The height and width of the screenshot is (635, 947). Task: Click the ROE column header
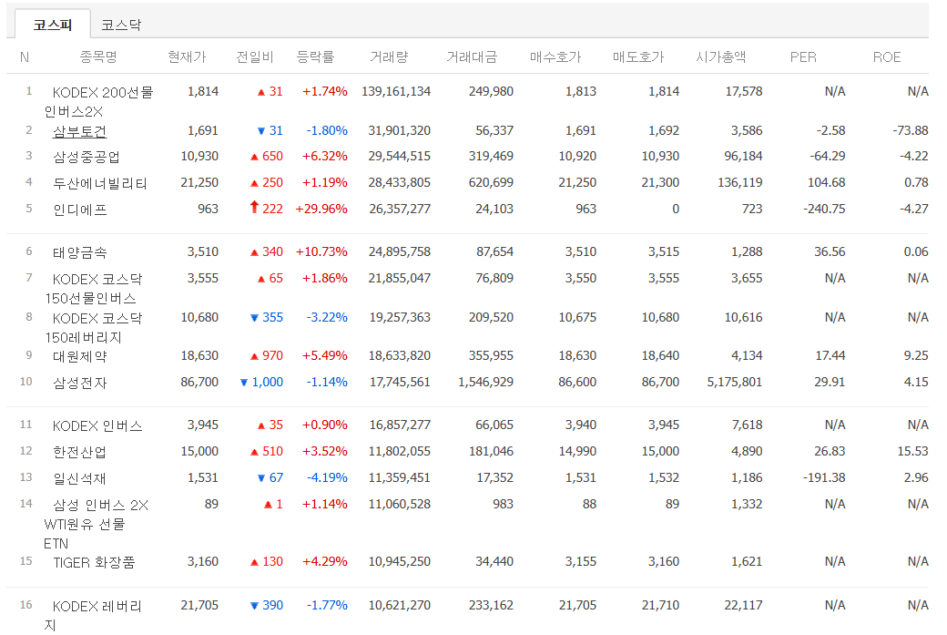click(887, 56)
